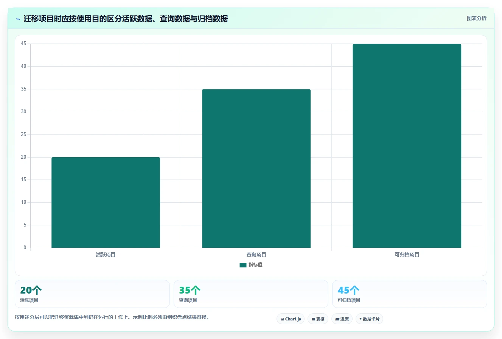Click the 数据卡片 tag chip
The width and height of the screenshot is (502, 339).
point(369,319)
